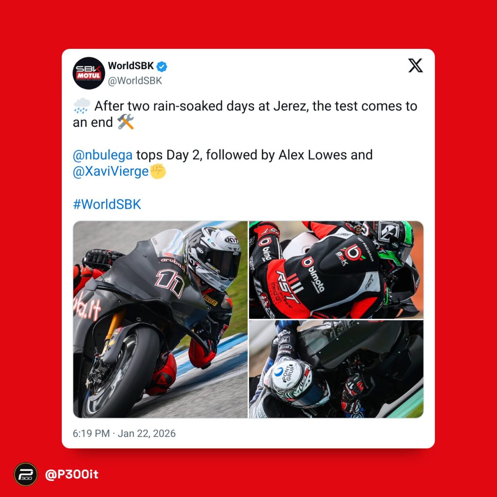Open the Bimota rider photo
The width and height of the screenshot is (497, 497).
336,270
